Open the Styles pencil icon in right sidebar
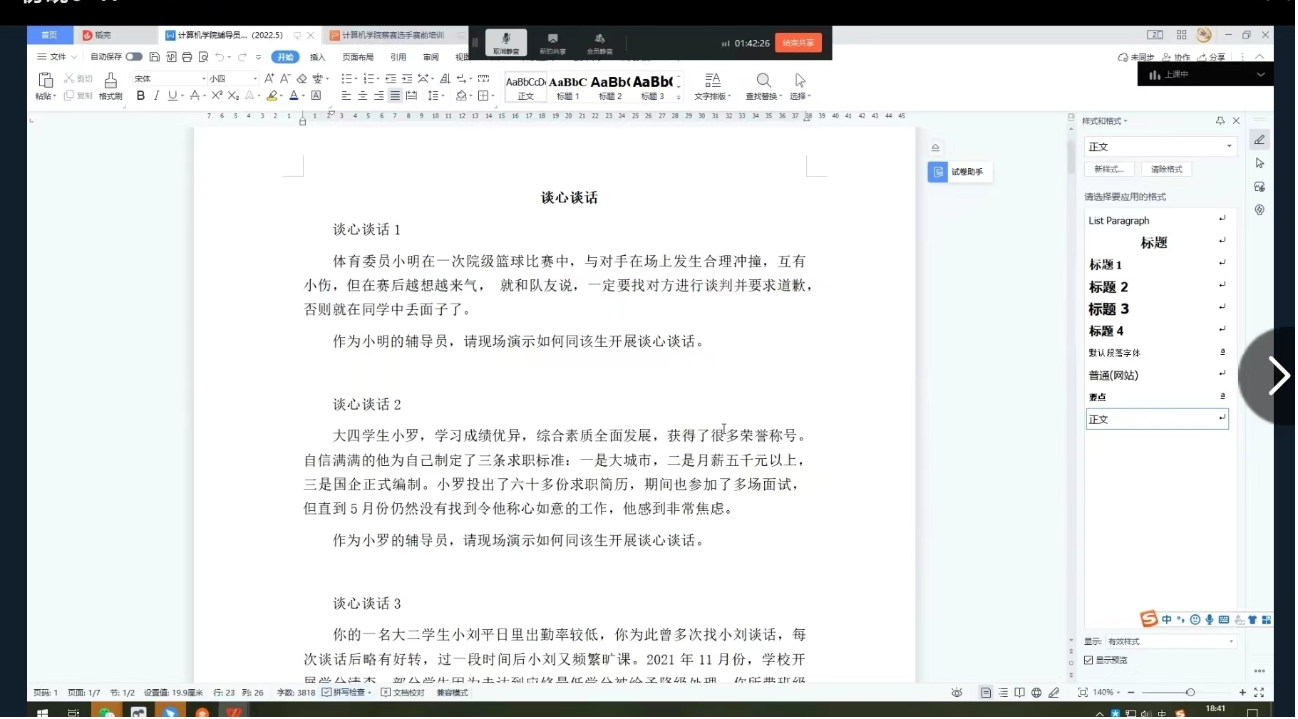This screenshot has height=719, width=1298. pyautogui.click(x=1260, y=140)
